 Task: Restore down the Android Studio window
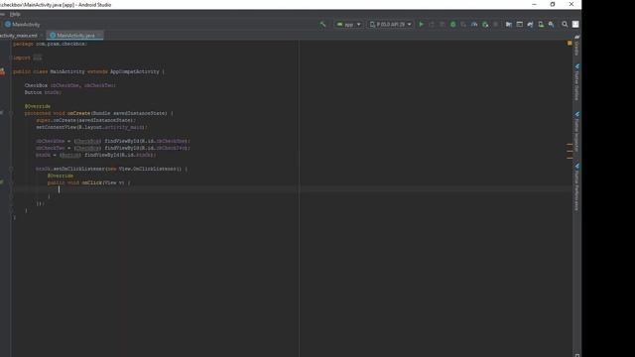pos(553,4)
